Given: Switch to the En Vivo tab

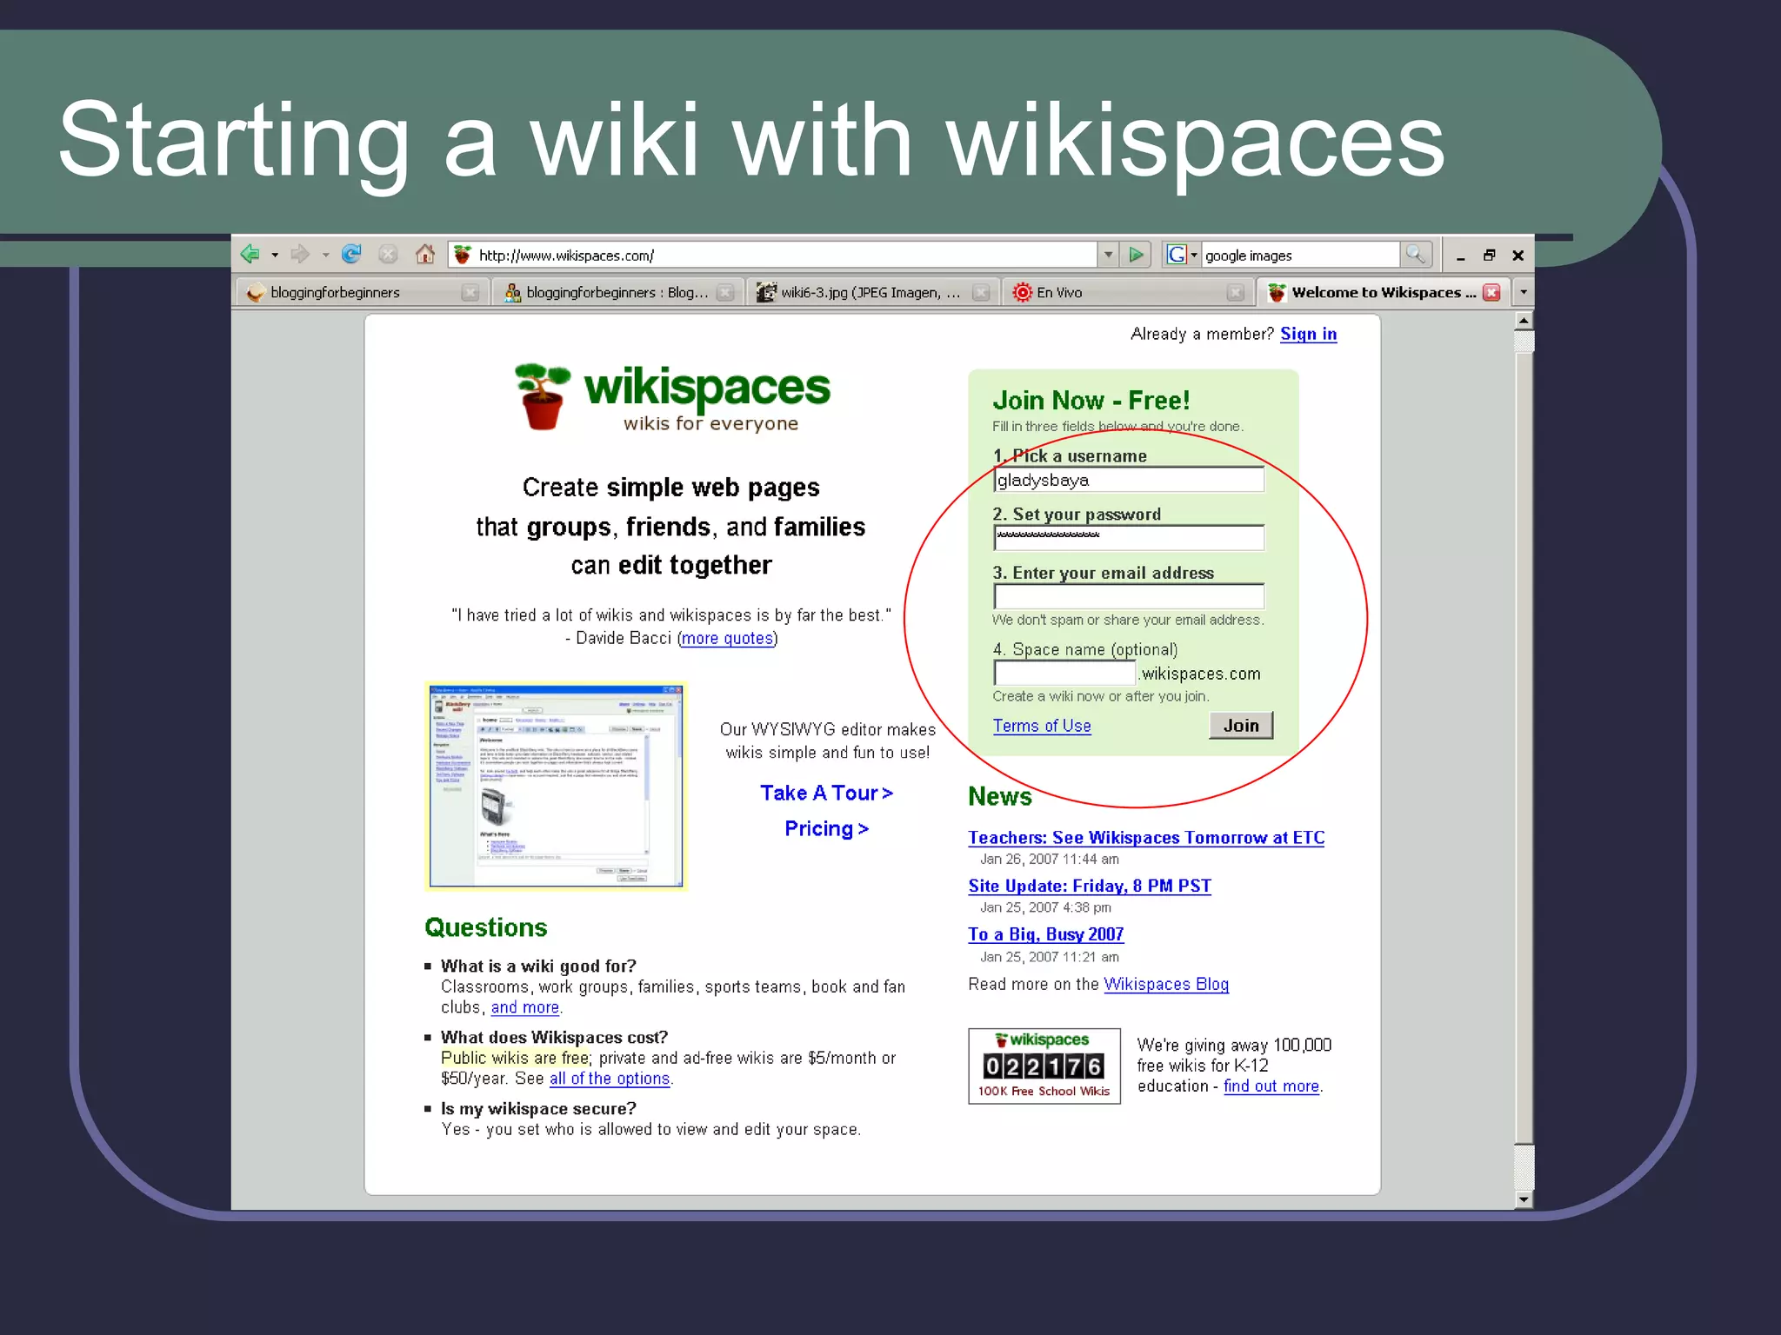Looking at the screenshot, I should click(1059, 293).
